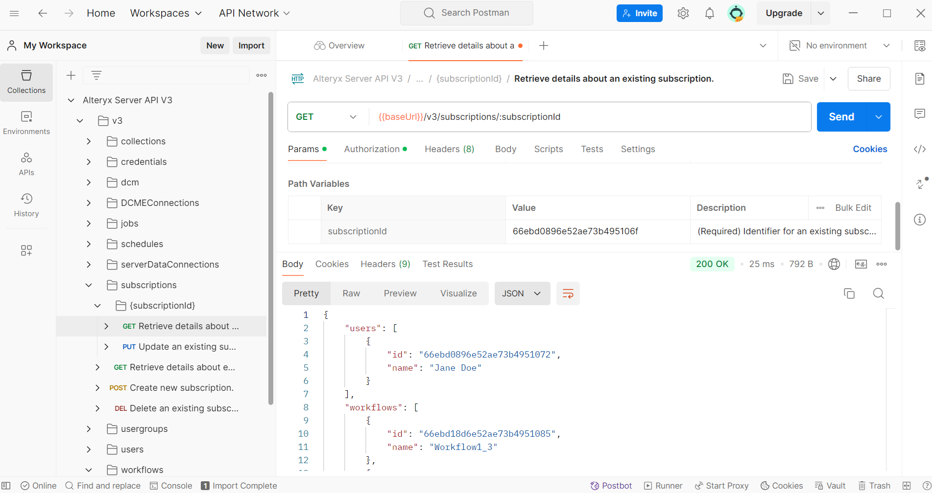Open the settings gear icon

pos(683,13)
